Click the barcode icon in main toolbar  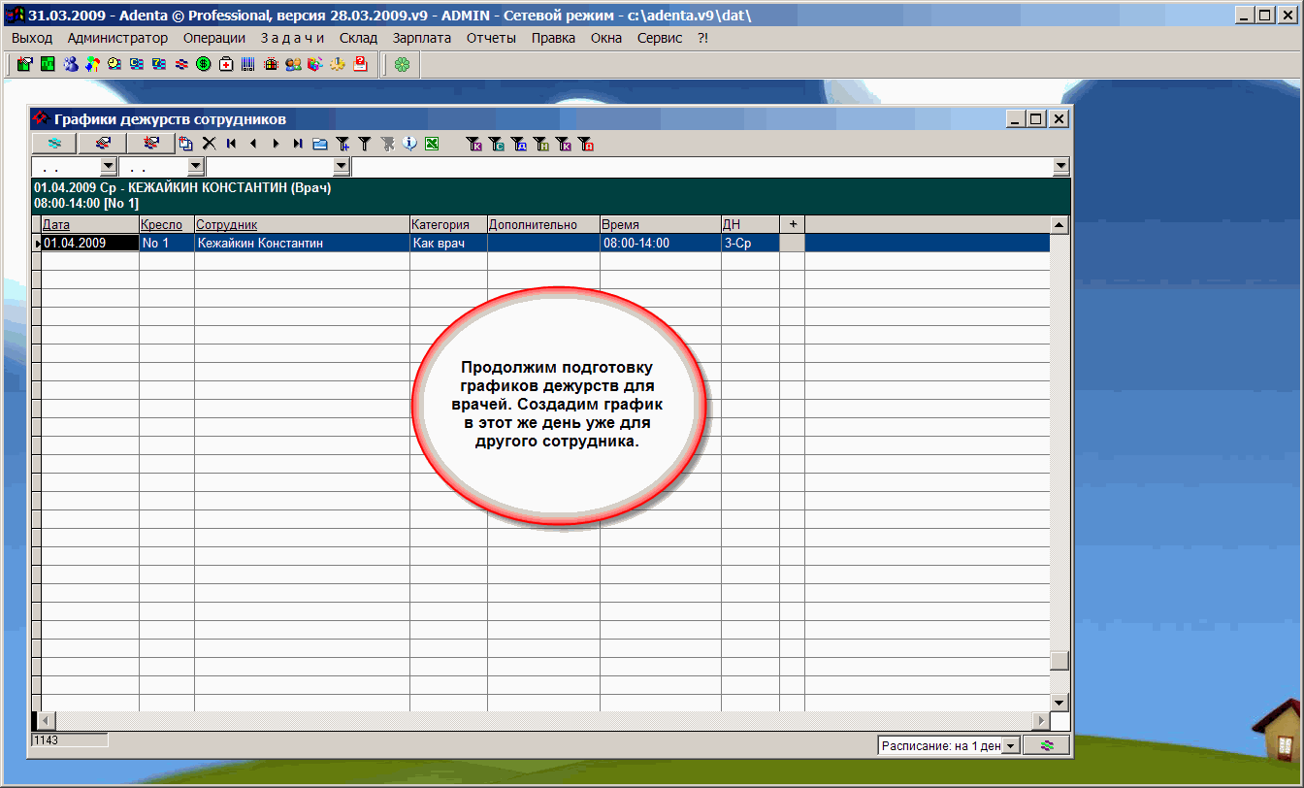(248, 64)
